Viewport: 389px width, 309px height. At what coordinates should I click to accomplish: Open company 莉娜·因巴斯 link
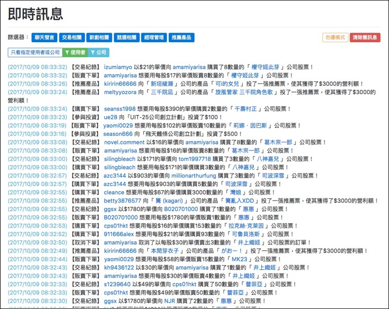tap(250, 126)
